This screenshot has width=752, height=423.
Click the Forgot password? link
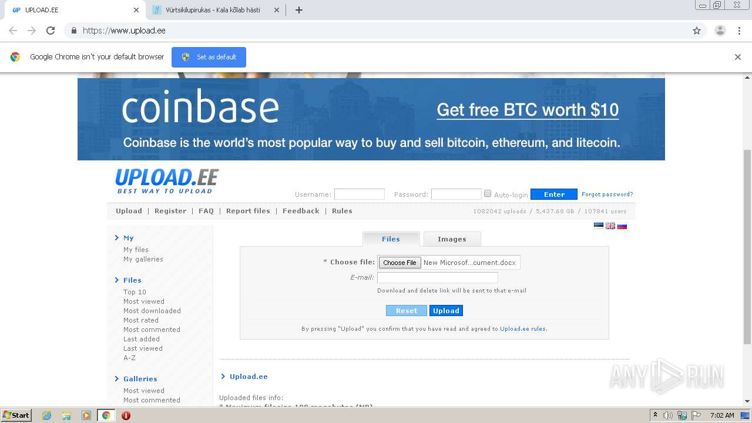pyautogui.click(x=607, y=194)
